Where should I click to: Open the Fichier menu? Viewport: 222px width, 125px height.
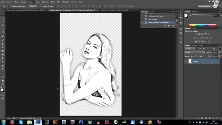click(x=9, y=2)
